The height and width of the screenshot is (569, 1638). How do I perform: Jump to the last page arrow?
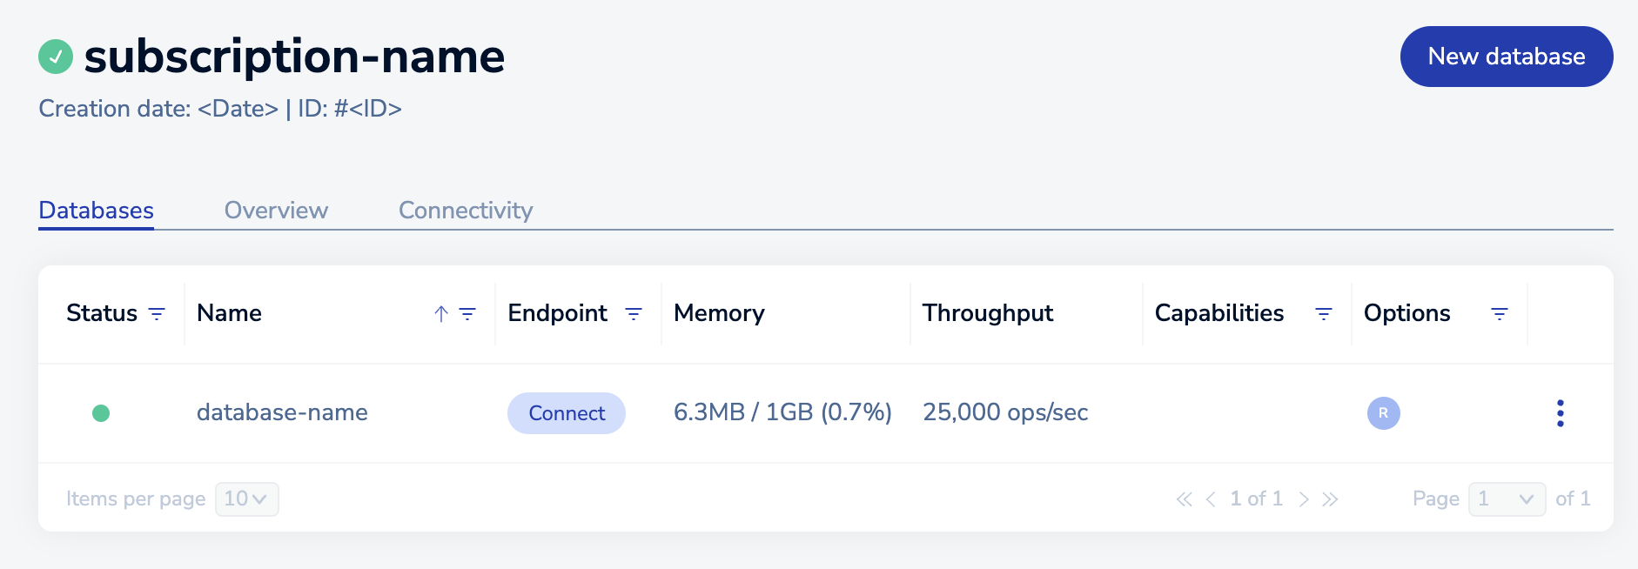(1330, 499)
